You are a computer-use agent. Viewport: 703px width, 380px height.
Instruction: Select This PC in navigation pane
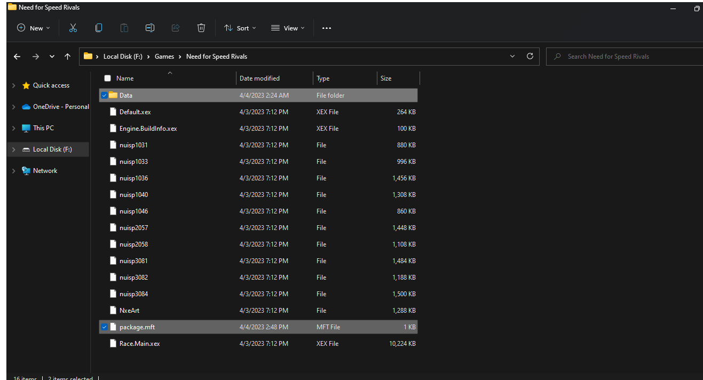[x=43, y=128]
